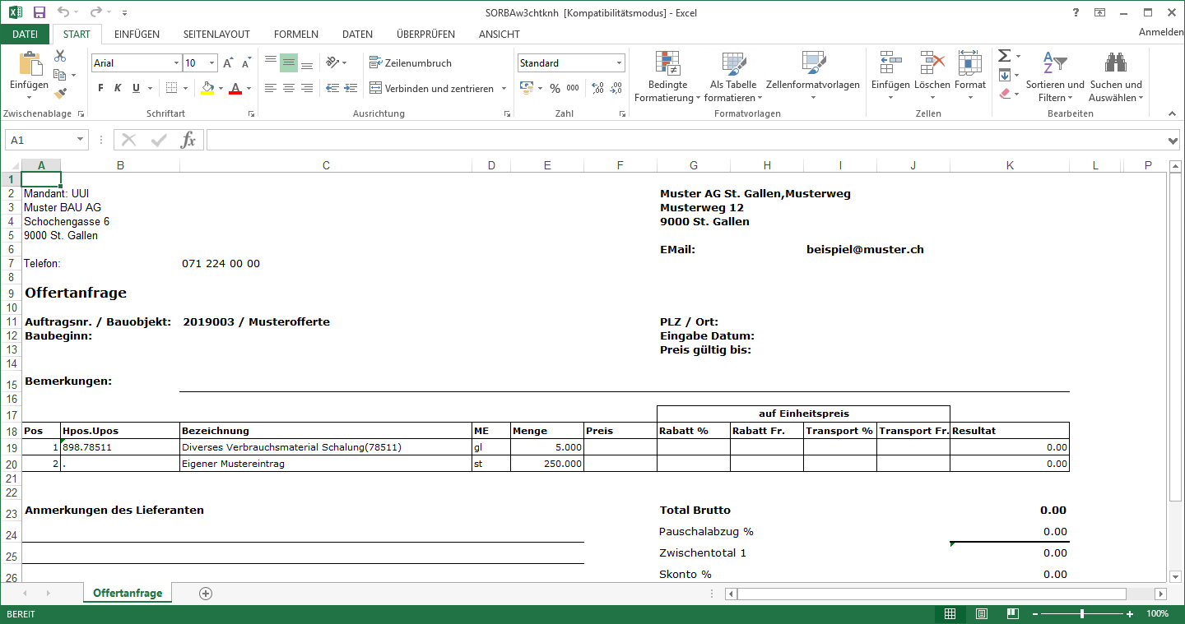Click the Cut scissors icon
This screenshot has height=624, width=1185.
(x=60, y=56)
